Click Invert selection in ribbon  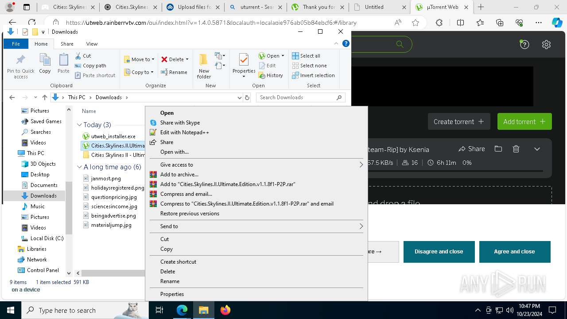(x=313, y=75)
